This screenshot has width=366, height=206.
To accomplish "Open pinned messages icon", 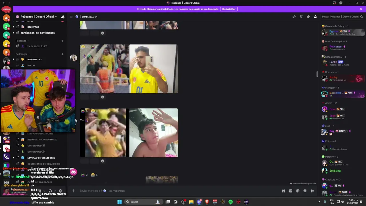I will 308,17.
